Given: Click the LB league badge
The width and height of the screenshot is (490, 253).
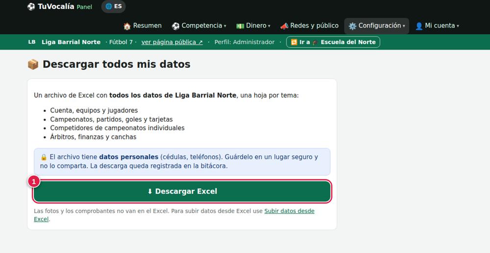Looking at the screenshot, I should 32,42.
